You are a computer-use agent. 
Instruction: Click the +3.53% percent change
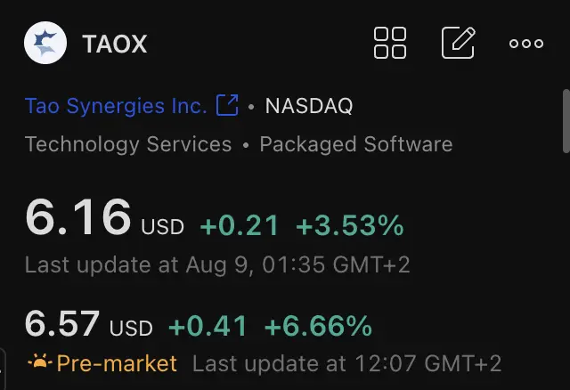click(x=350, y=225)
